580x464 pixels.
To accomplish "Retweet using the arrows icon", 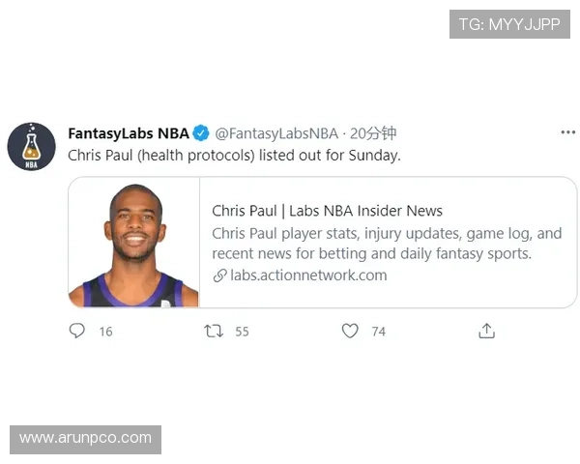I will [x=214, y=331].
